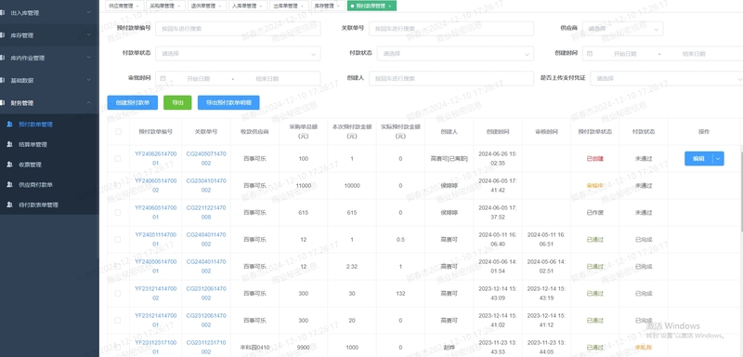Click the calendar icon in 审批时间 field

(163, 79)
